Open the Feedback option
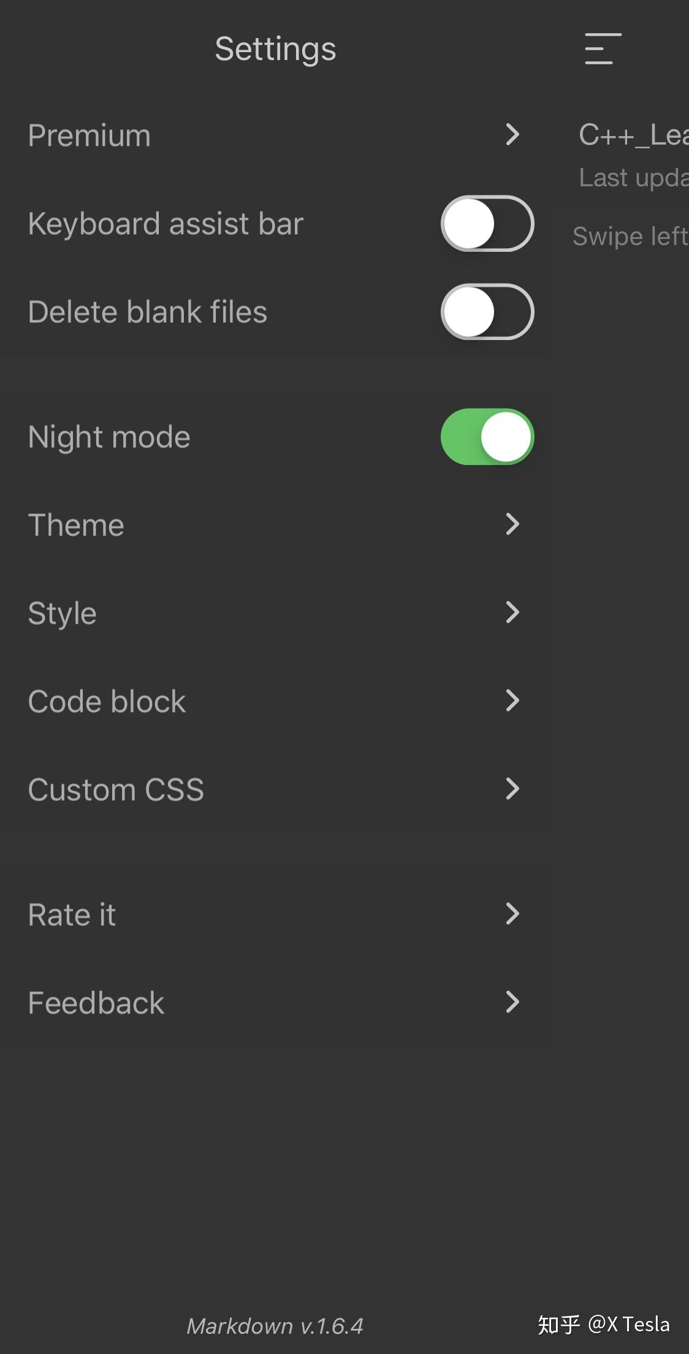The width and height of the screenshot is (689, 1354). [x=97, y=1003]
